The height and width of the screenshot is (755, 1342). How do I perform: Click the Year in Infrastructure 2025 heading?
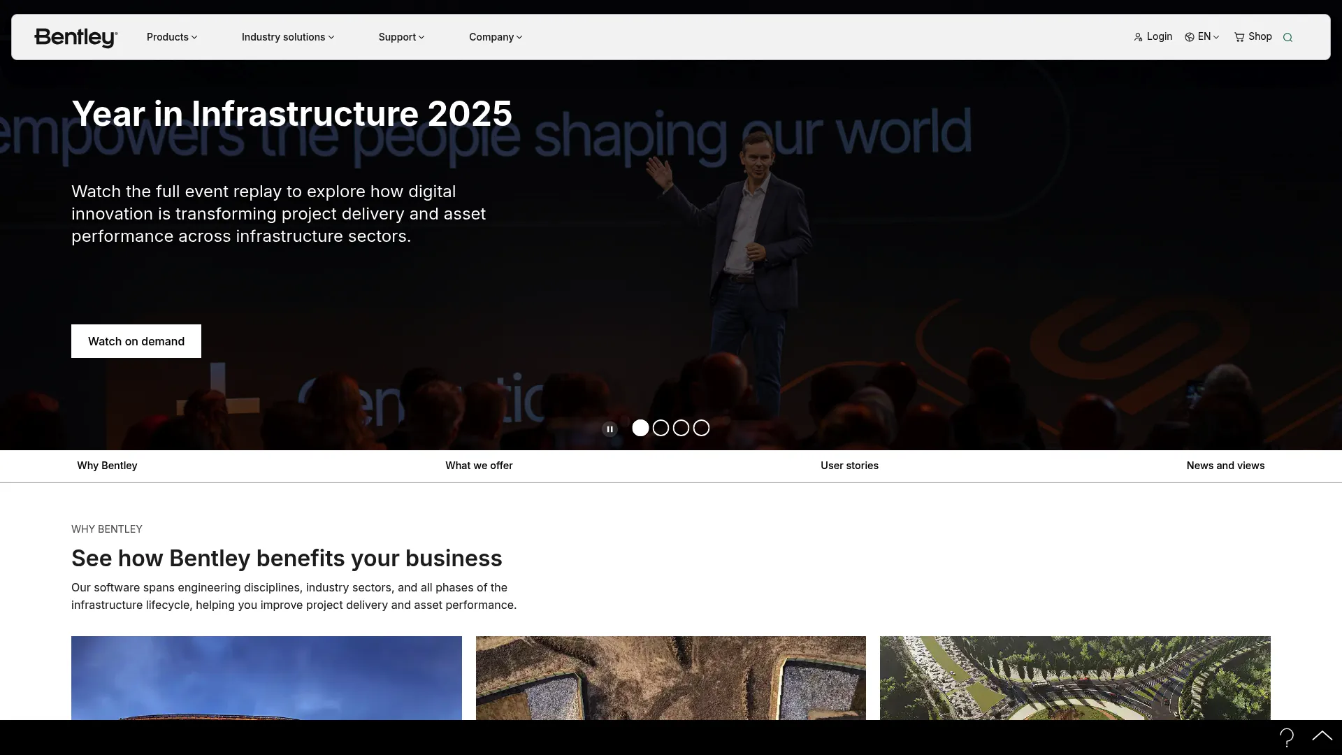(292, 113)
